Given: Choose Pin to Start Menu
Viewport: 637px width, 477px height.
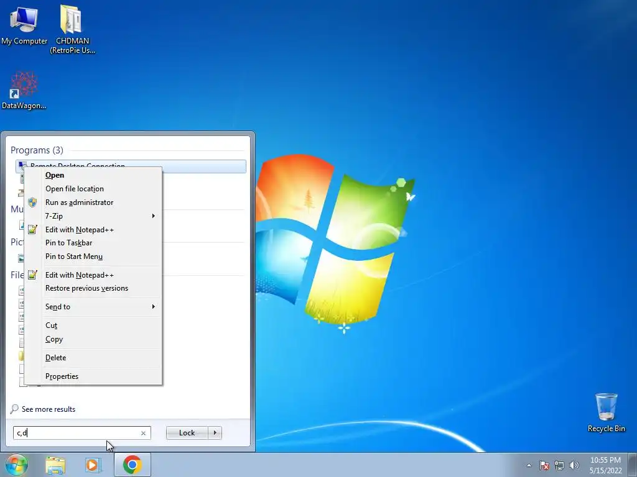Looking at the screenshot, I should click(93, 257).
